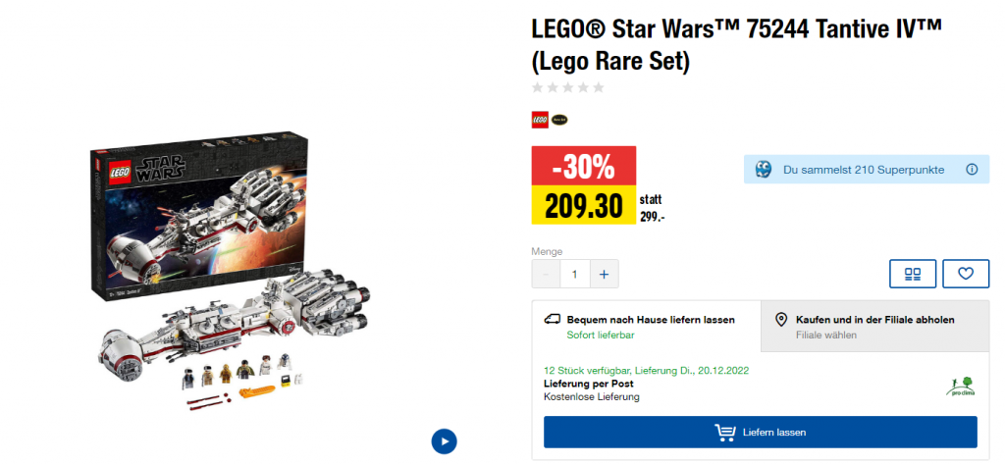
Task: Open the Superpunkte info icon
Action: pos(972,170)
